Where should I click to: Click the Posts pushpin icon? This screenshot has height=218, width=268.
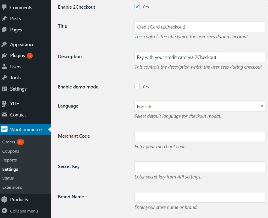(4, 19)
